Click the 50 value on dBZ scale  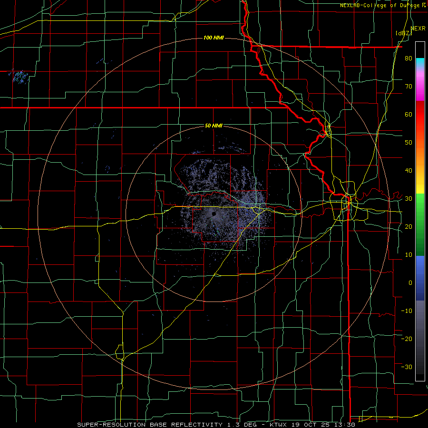point(409,143)
